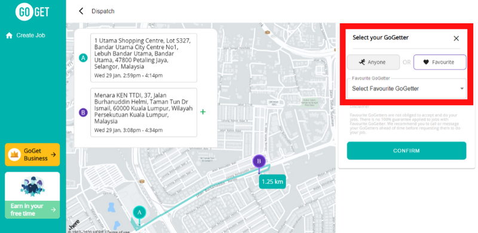
Task: Click the home icon beside Create Job
Action: 9,35
